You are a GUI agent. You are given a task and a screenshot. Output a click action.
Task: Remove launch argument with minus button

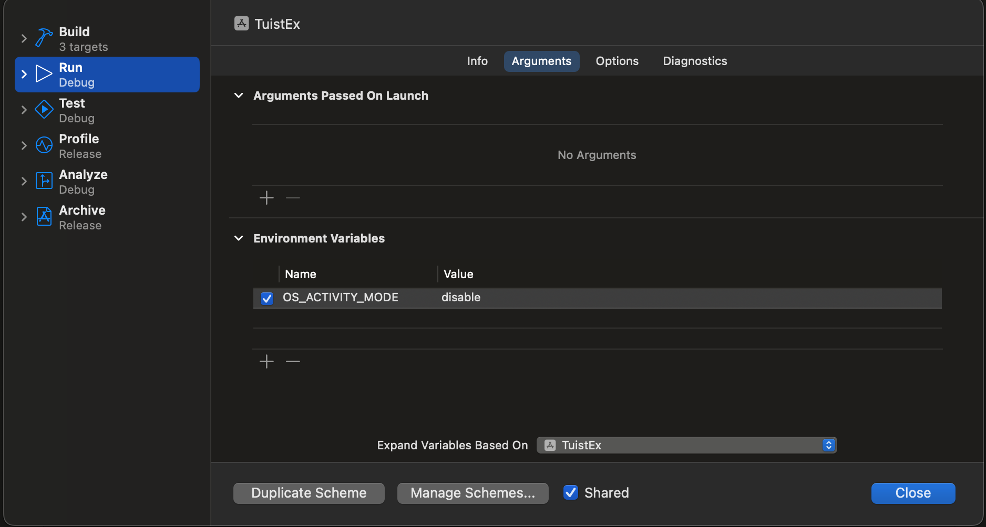pyautogui.click(x=293, y=198)
